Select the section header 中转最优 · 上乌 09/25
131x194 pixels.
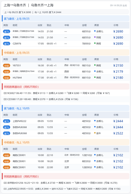[x=65, y=53]
